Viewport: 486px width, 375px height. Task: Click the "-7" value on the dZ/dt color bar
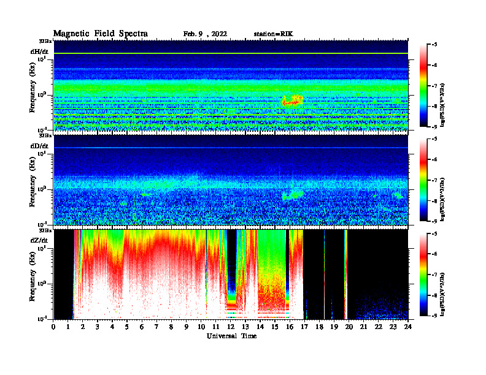(434, 275)
